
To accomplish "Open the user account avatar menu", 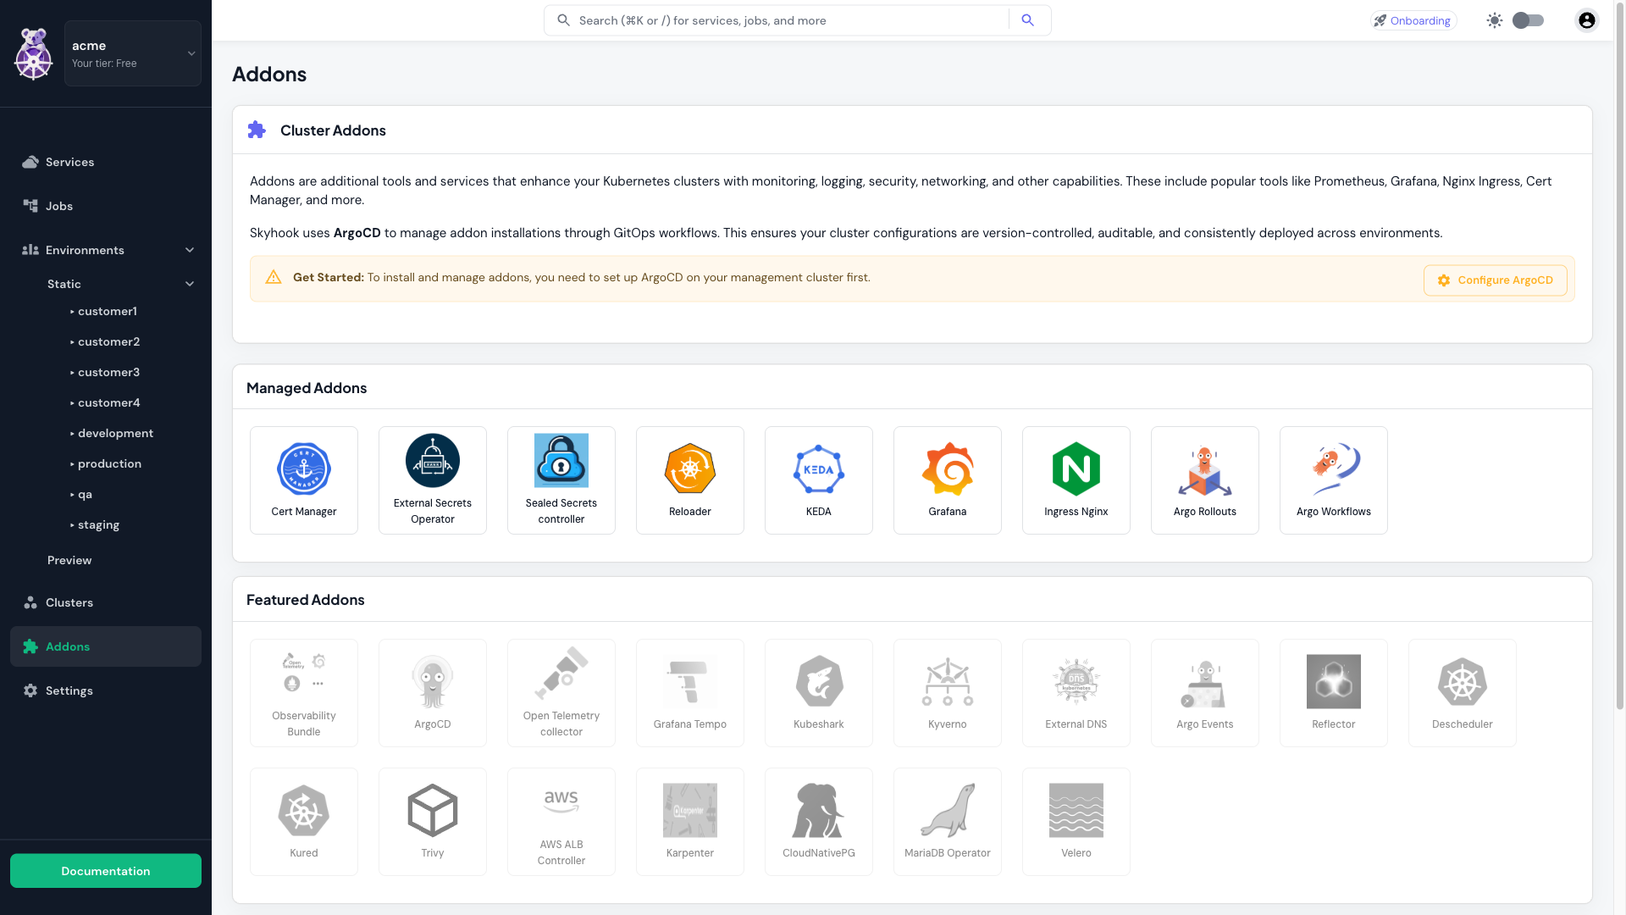I will [1586, 19].
